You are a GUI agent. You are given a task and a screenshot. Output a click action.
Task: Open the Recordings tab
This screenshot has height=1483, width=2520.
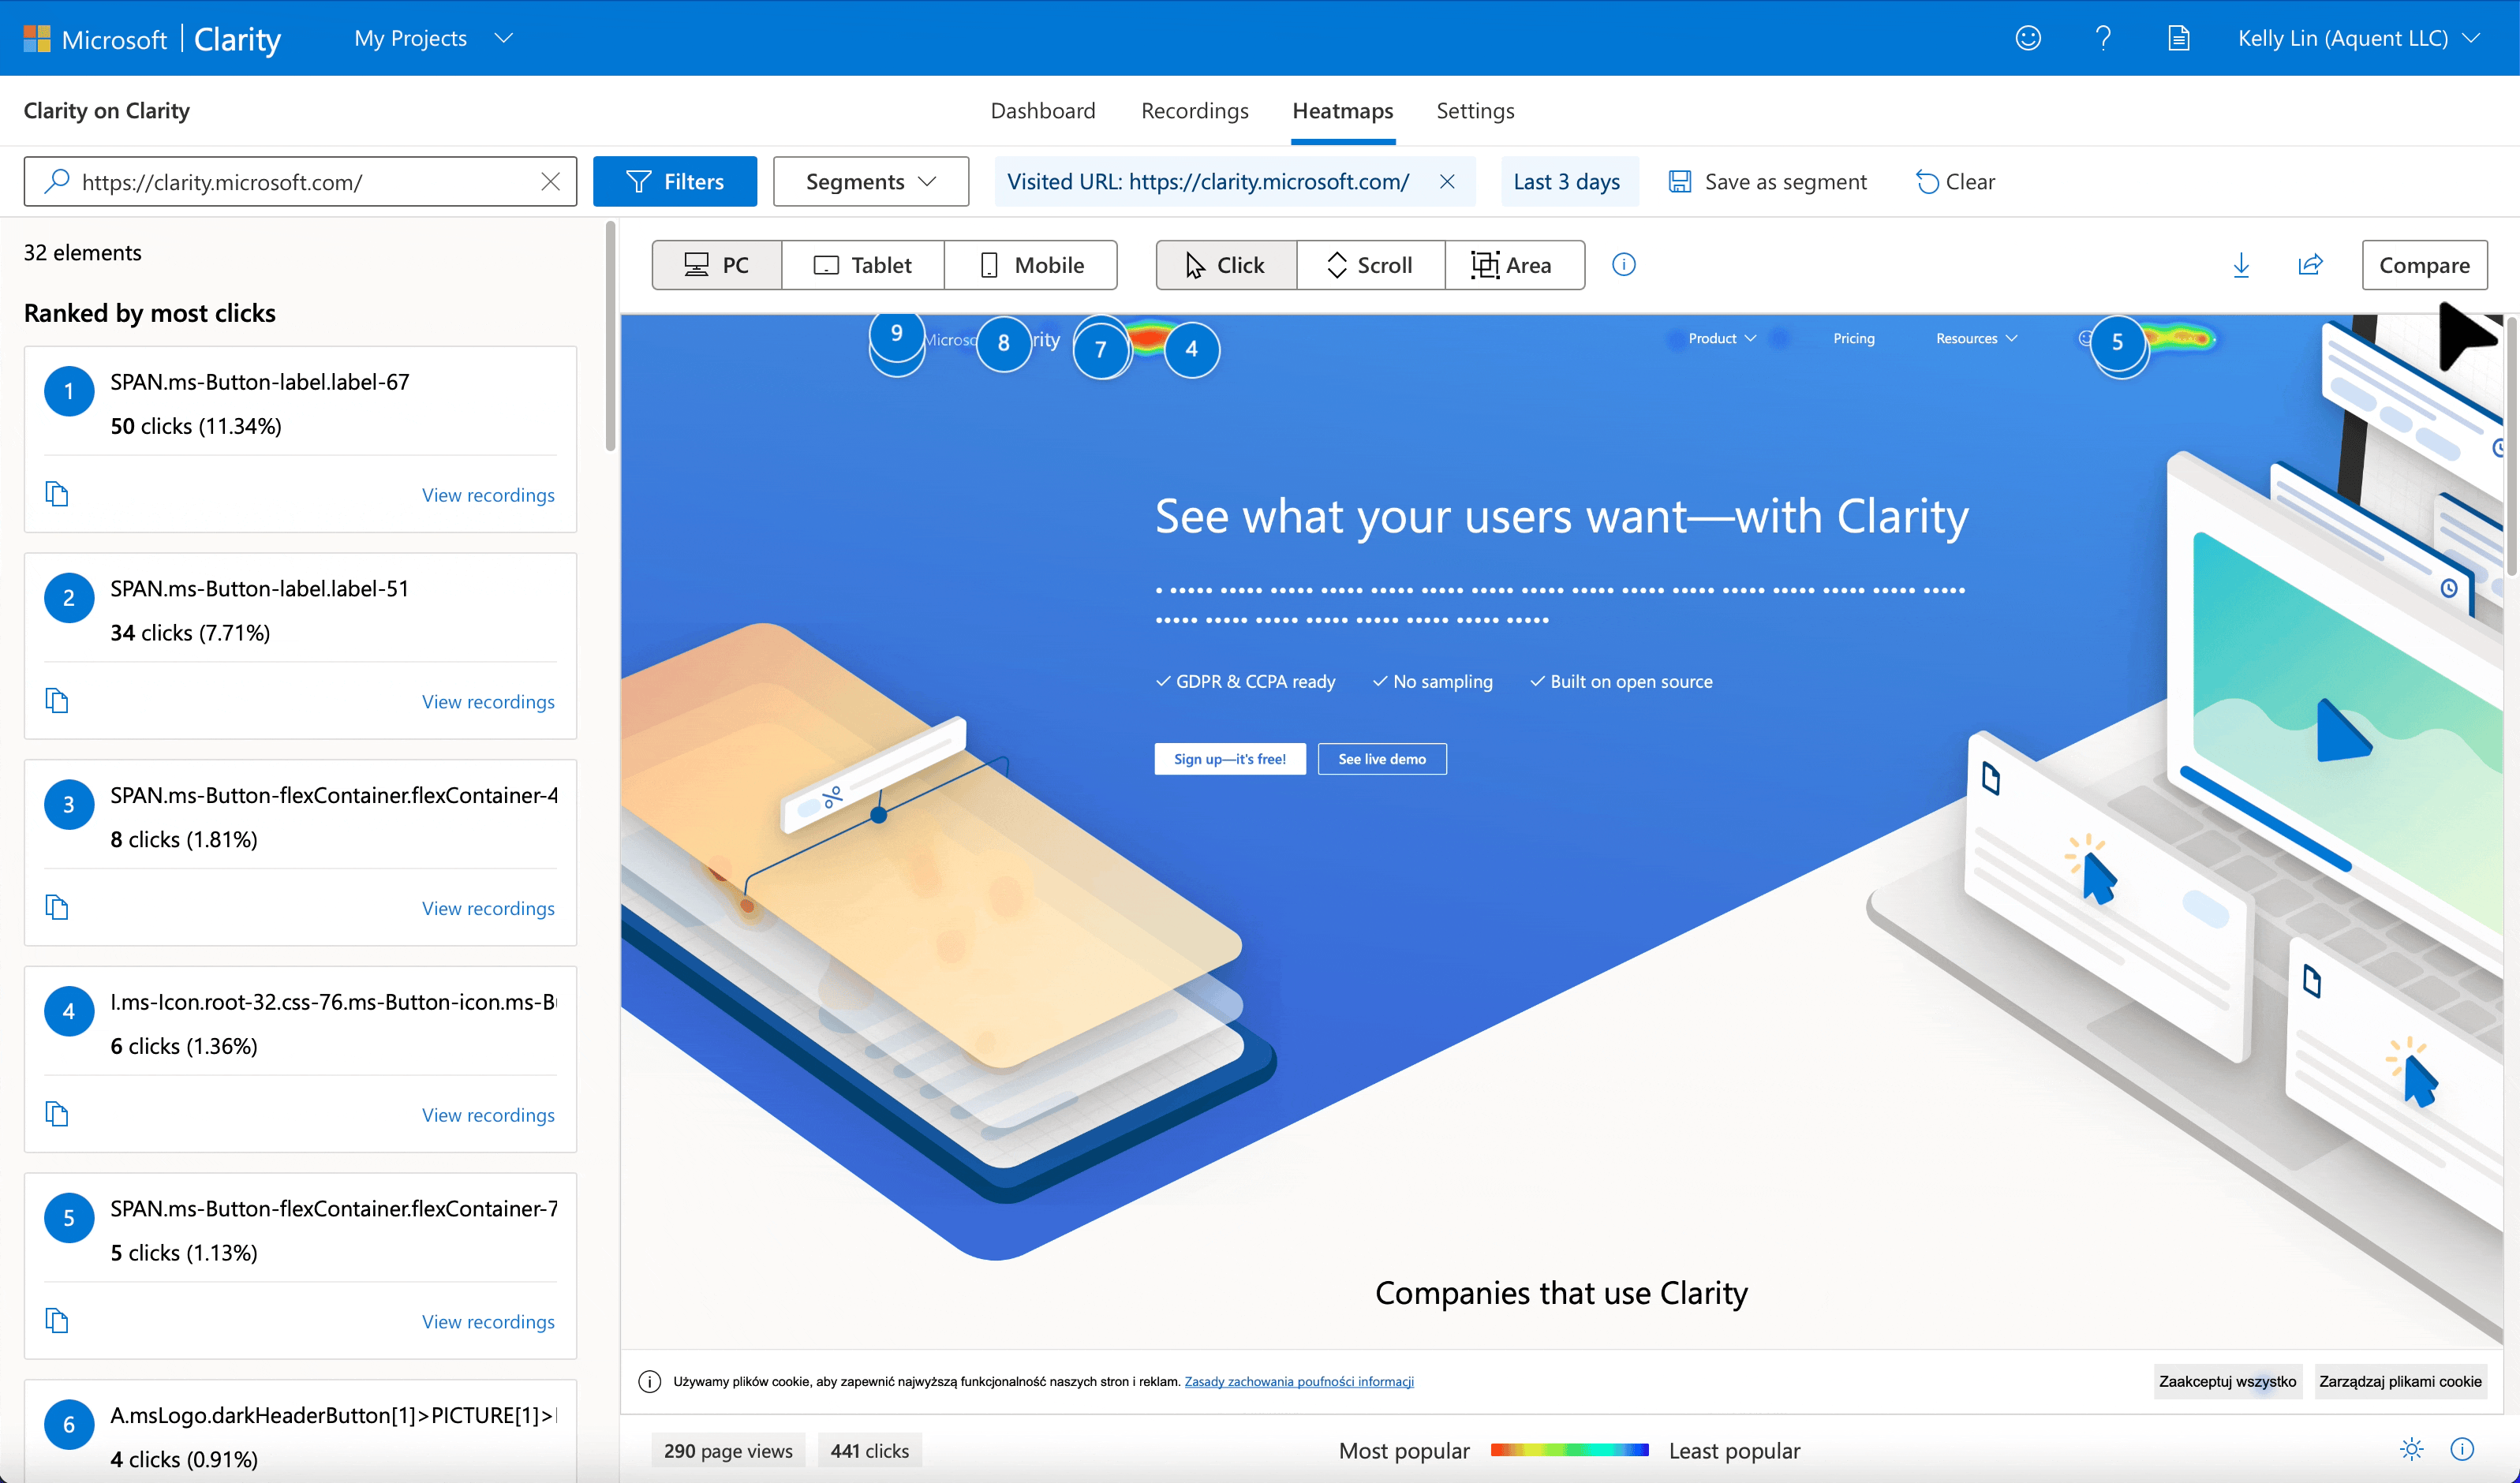pyautogui.click(x=1195, y=111)
